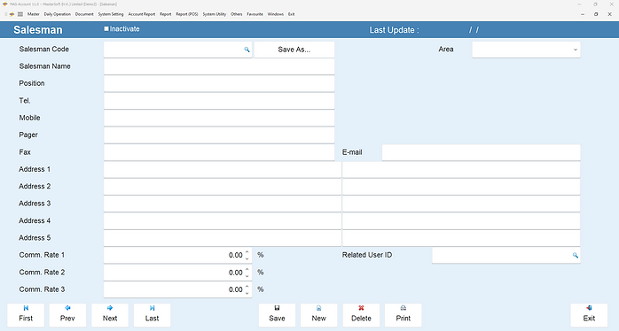Click the right Address 4 field
This screenshot has width=619, height=331.
click(x=461, y=221)
